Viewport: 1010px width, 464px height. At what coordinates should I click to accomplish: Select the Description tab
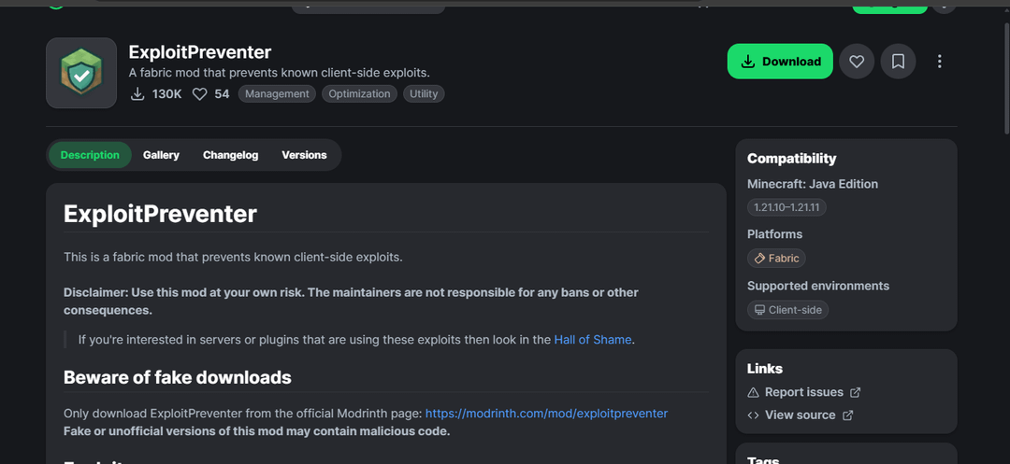point(90,155)
